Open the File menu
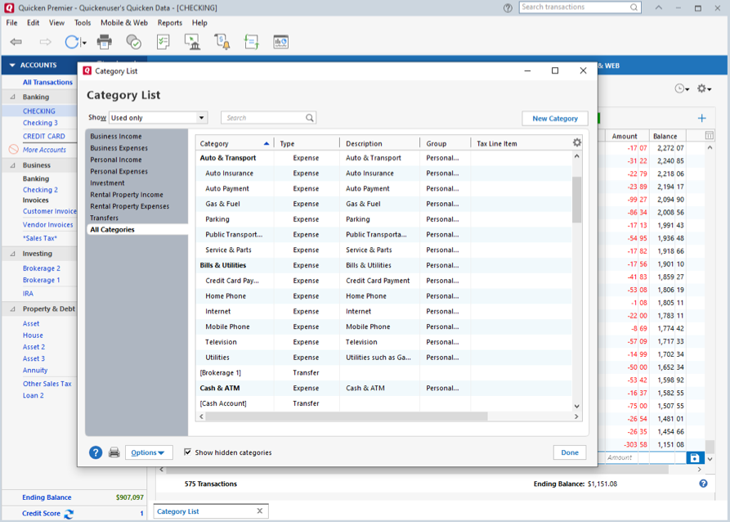Image resolution: width=730 pixels, height=522 pixels. [x=11, y=22]
